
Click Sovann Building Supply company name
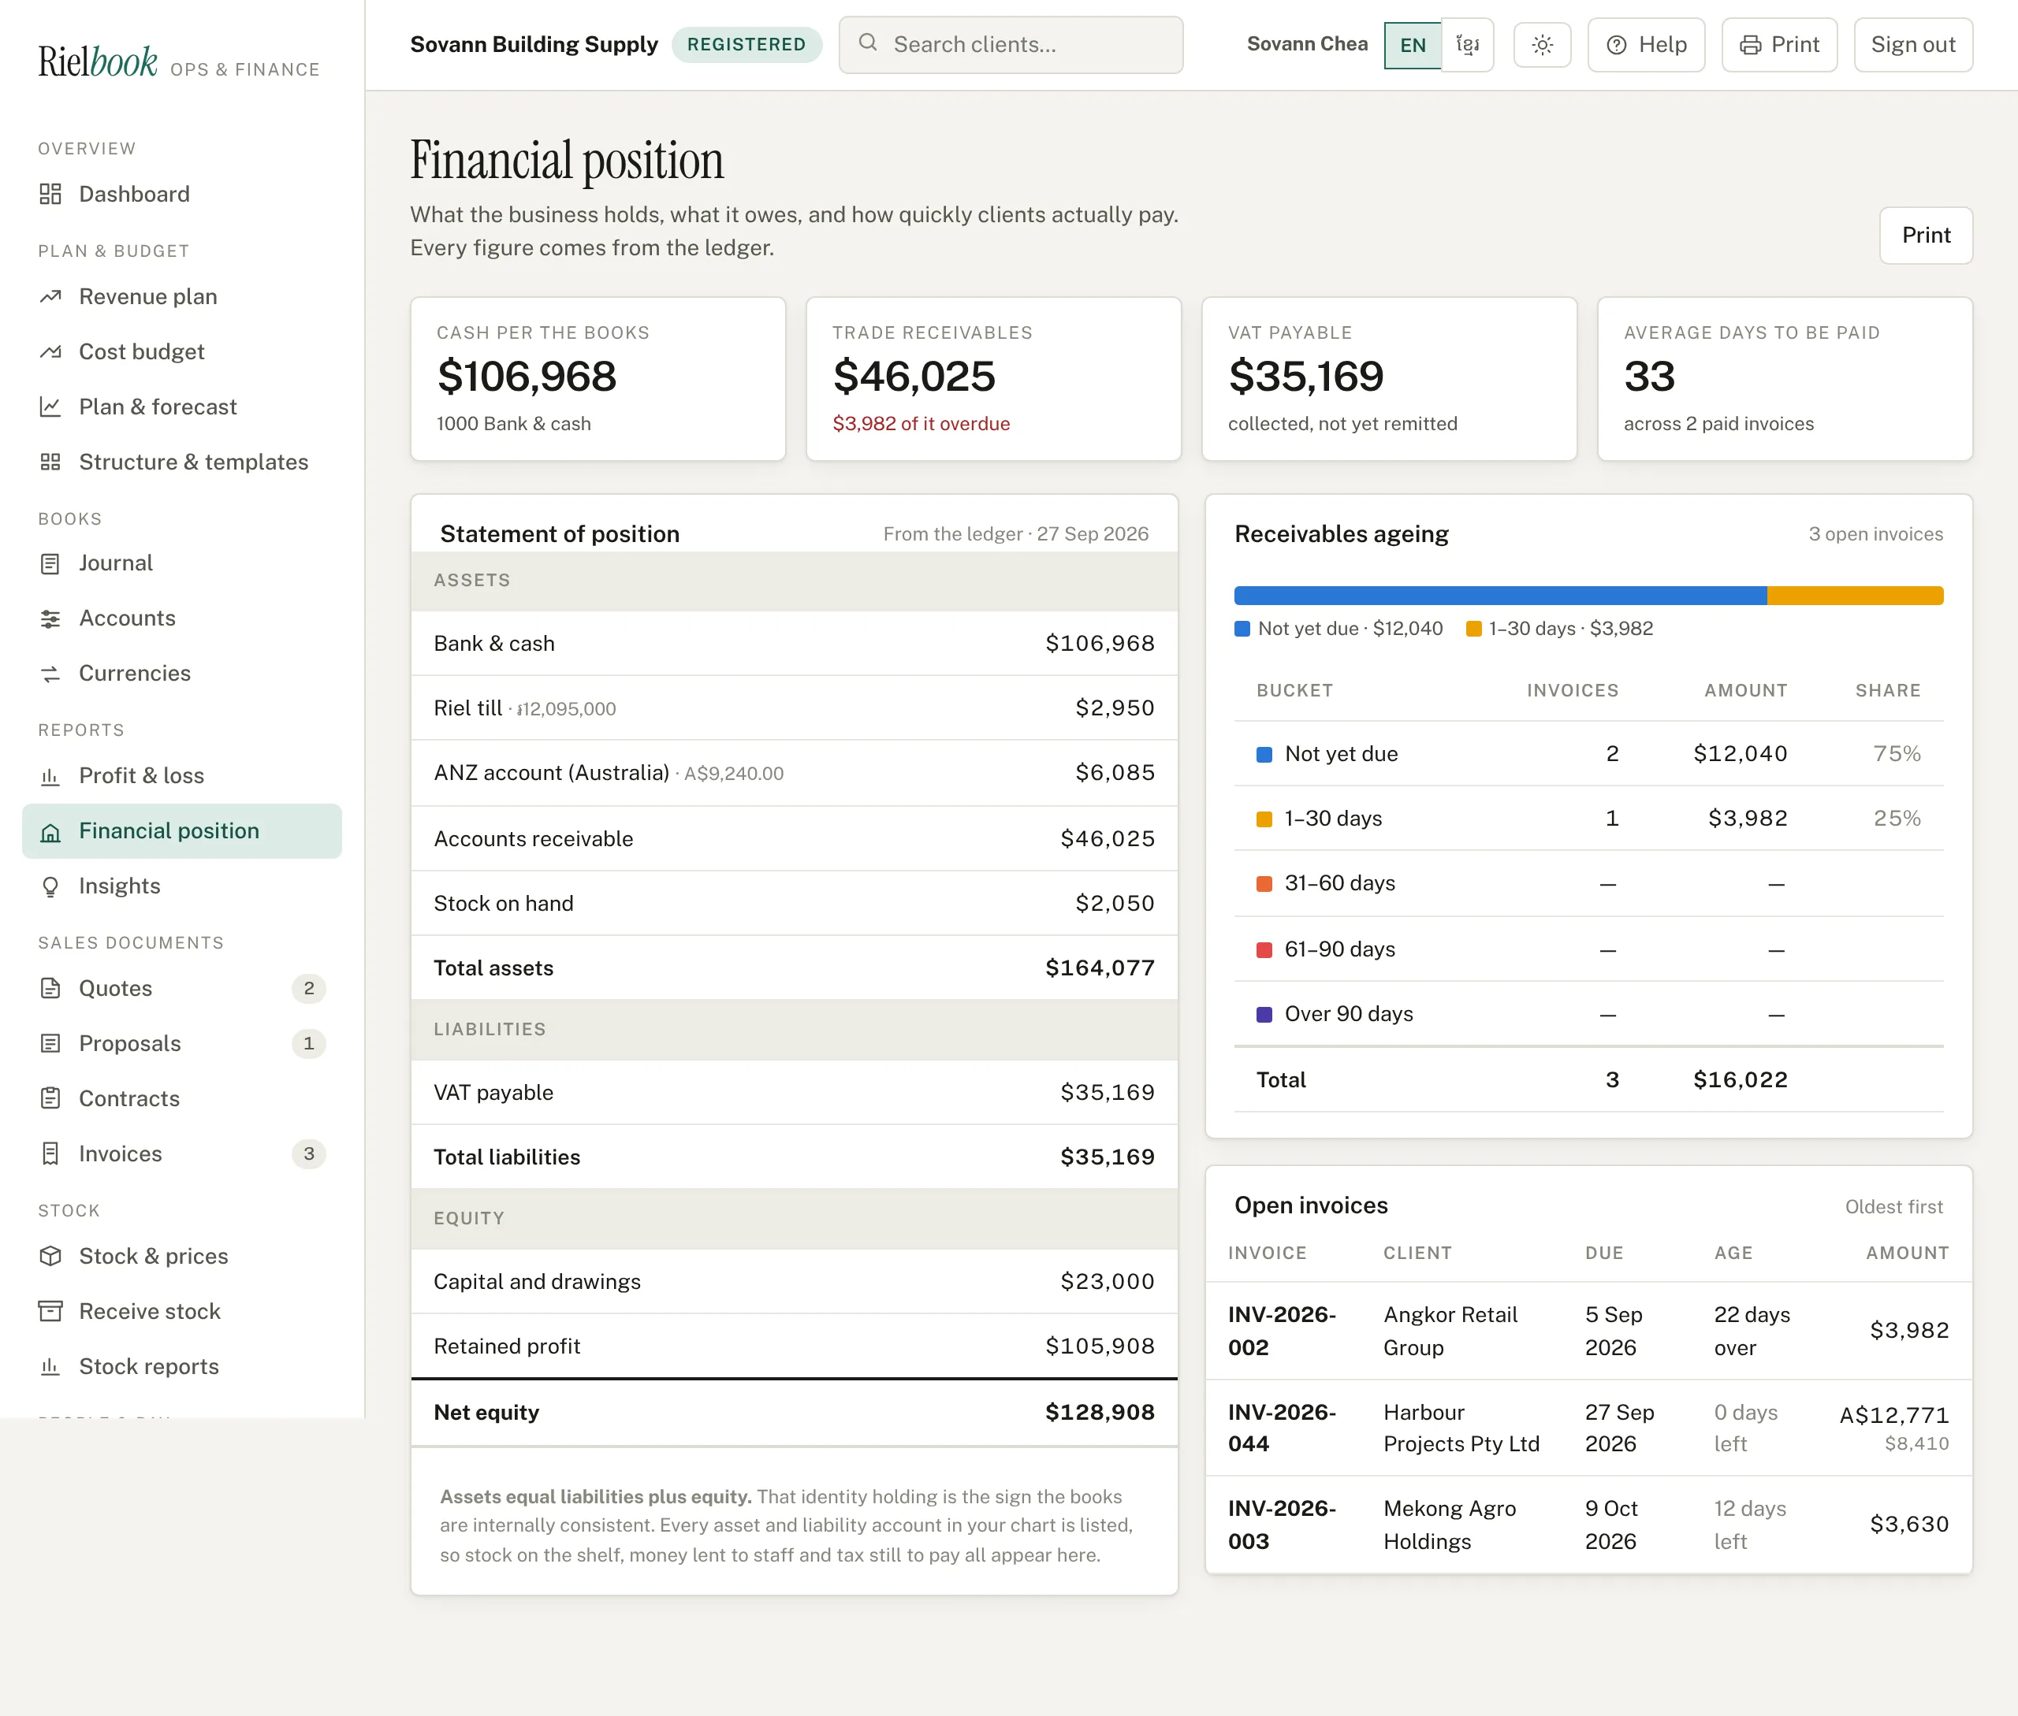pos(534,45)
